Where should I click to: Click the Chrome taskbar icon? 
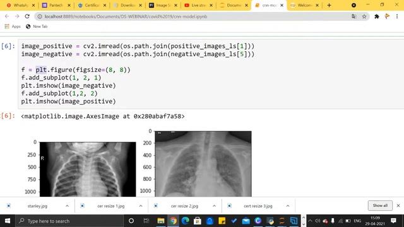tap(174, 221)
